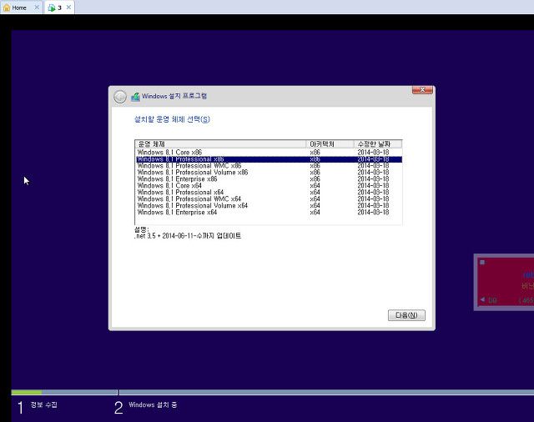Select Windows 8.1 Professional Volume x86
This screenshot has height=422, width=534.
269,173
